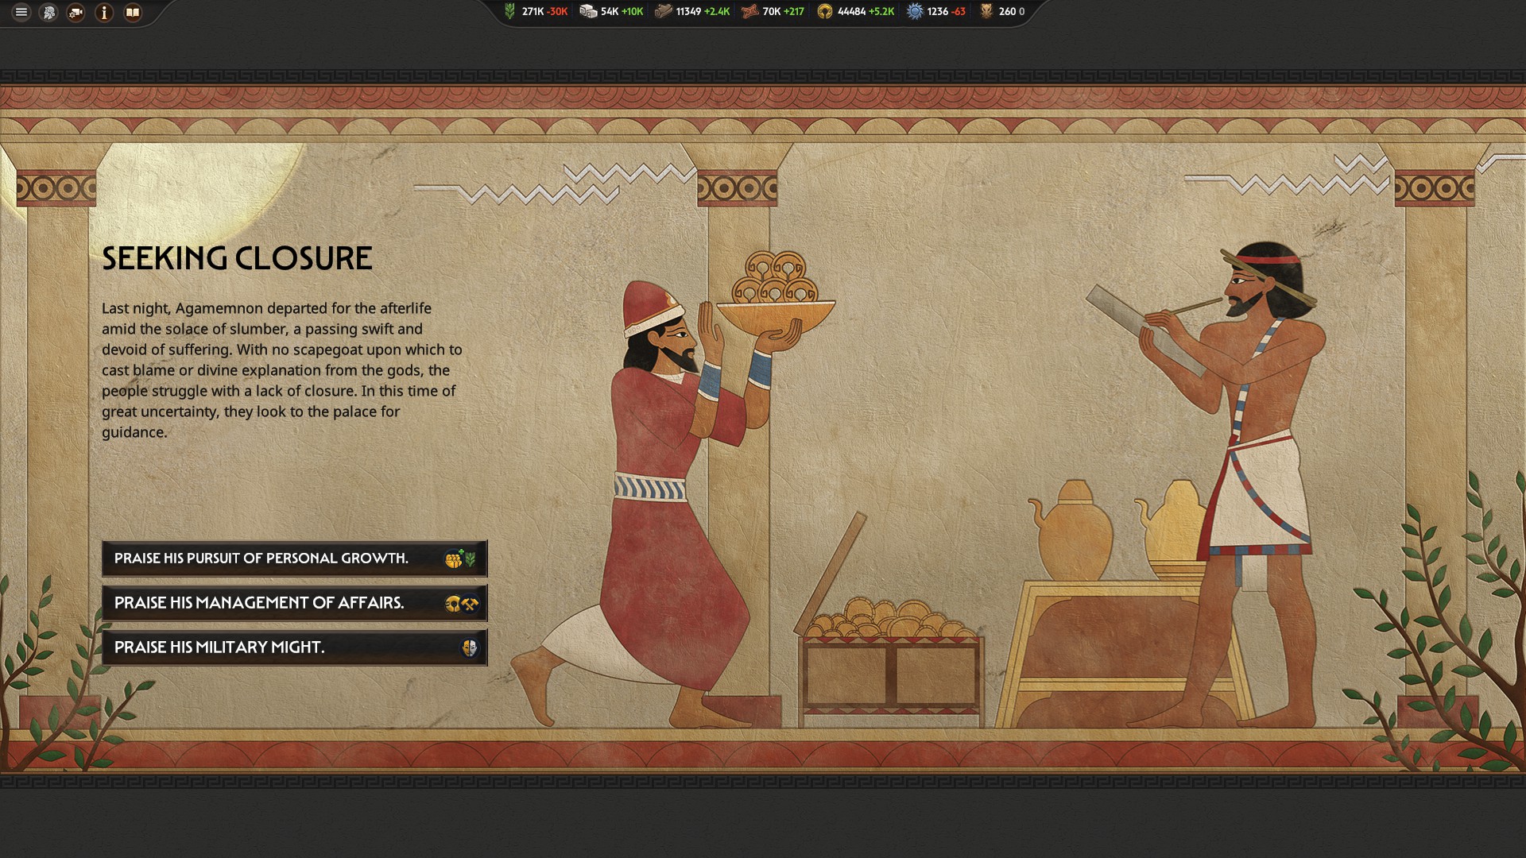Click the bronze ingot resource icon
The height and width of the screenshot is (858, 1526).
[x=749, y=11]
